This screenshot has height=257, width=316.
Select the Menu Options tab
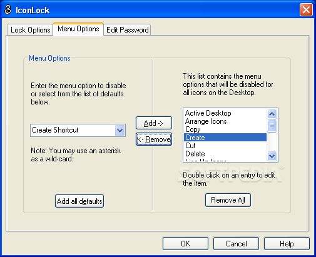coord(78,29)
